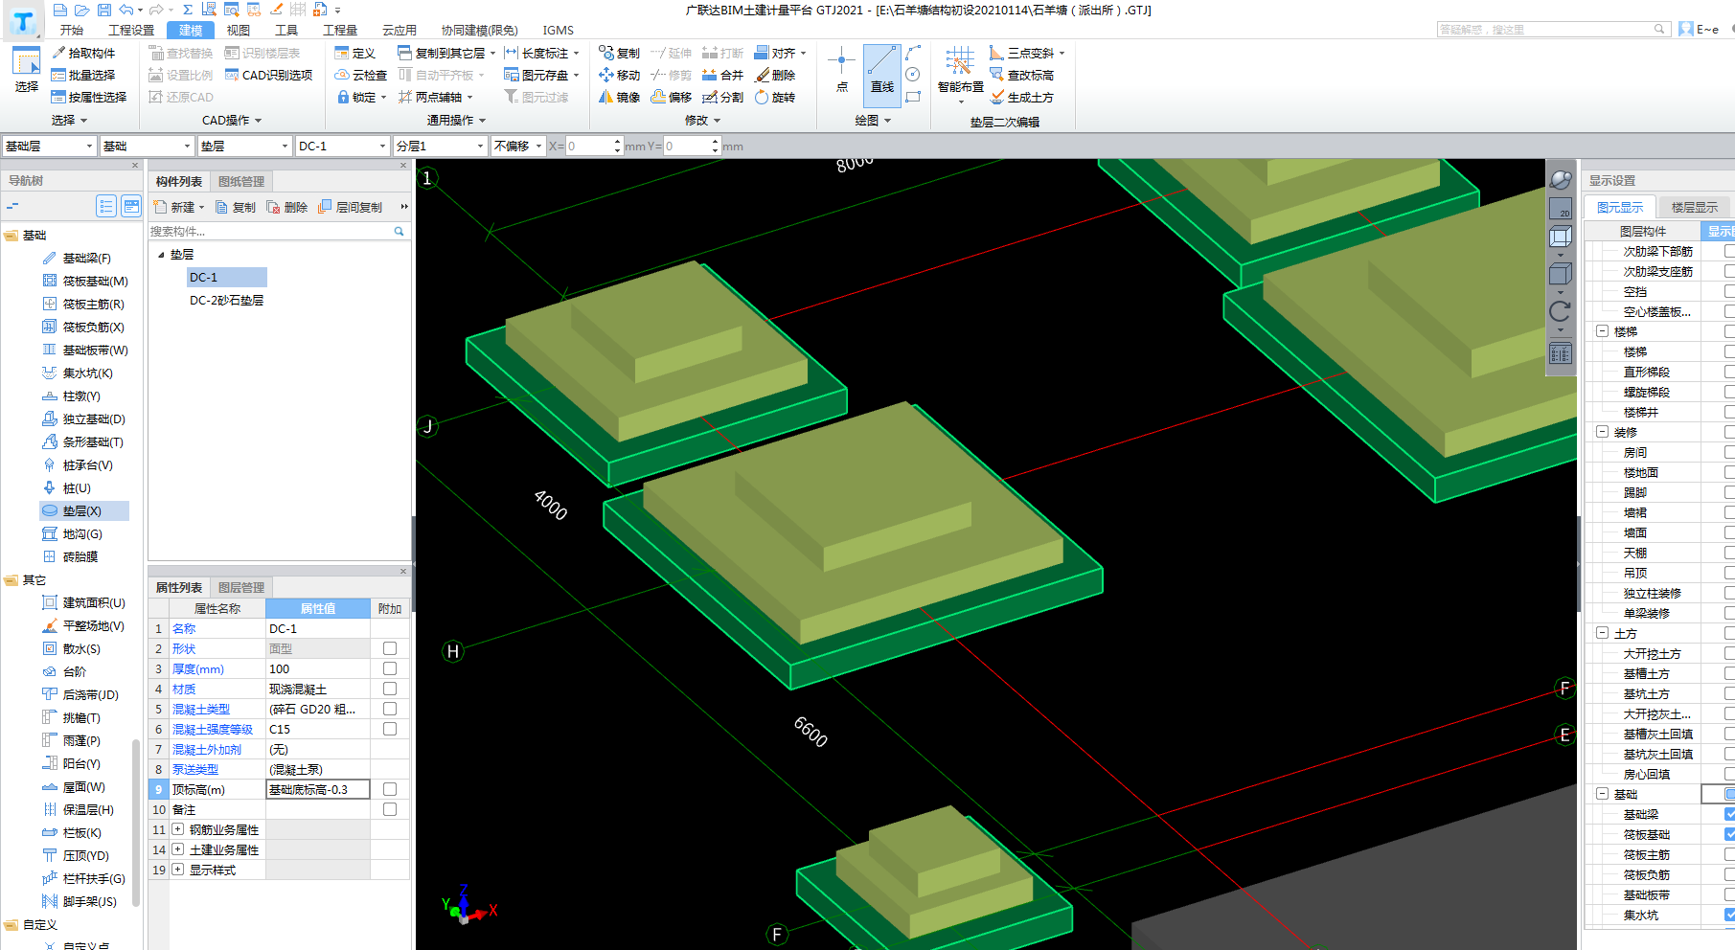Toggle the 附加 checkbox for 混凝土类型 row

[390, 709]
